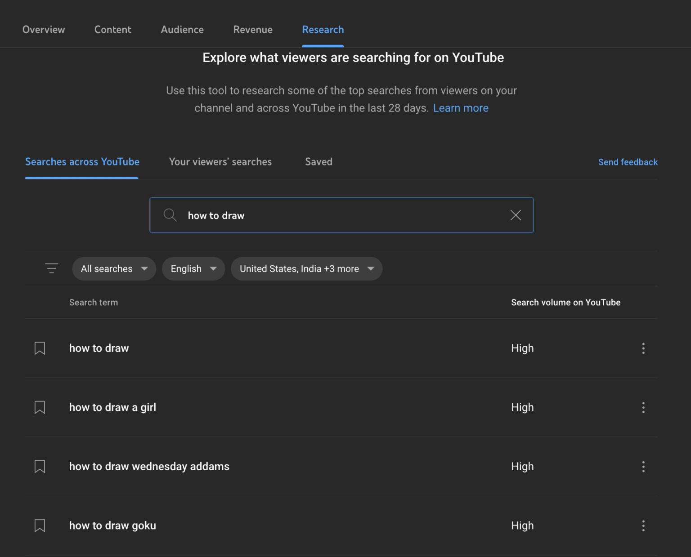The width and height of the screenshot is (691, 557).
Task: Open the three-dot menu for 'how to draw wednesday addams'
Action: (x=643, y=467)
